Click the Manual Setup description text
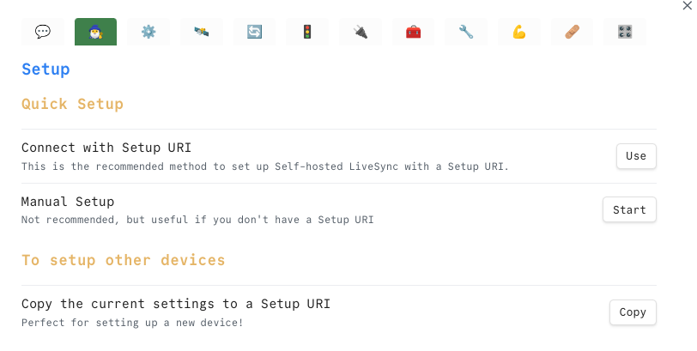The image size is (697, 351). [197, 220]
